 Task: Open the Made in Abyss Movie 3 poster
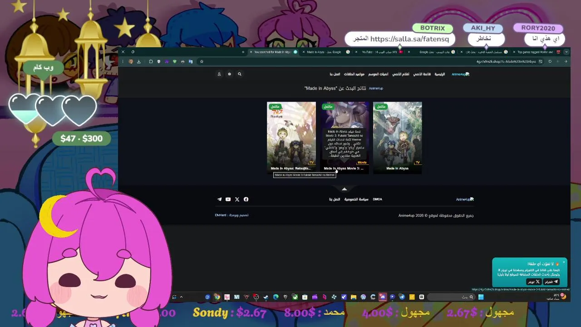point(344,137)
